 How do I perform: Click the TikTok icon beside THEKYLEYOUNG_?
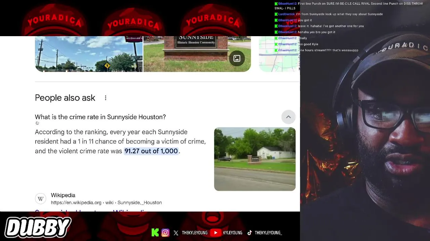[x=250, y=233]
